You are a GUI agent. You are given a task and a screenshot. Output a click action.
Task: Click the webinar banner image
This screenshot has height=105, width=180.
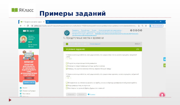point(29,66)
